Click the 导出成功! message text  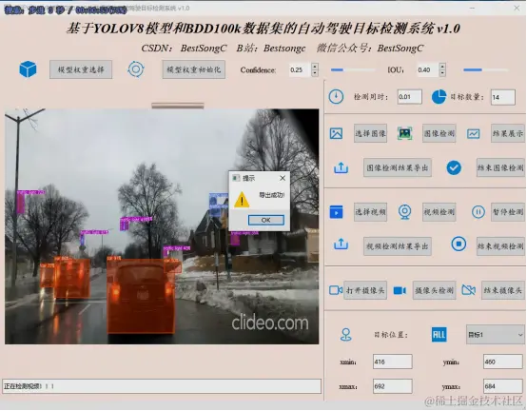tap(271, 195)
